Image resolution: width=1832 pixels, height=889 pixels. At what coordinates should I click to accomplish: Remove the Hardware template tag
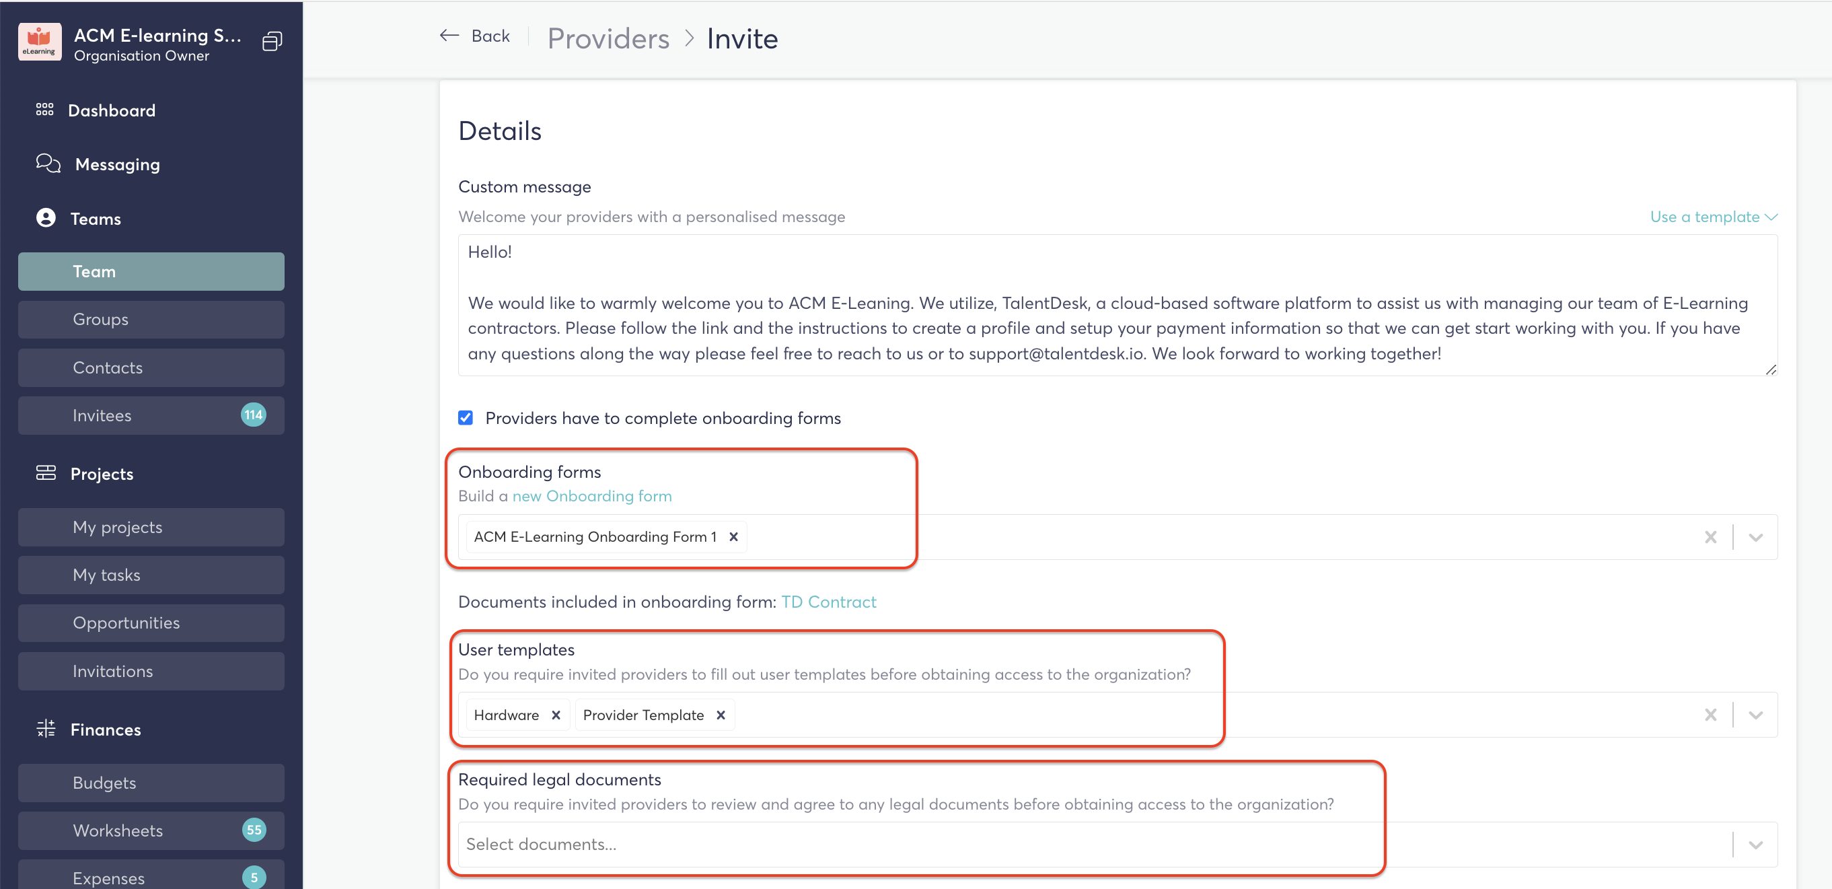coord(556,715)
